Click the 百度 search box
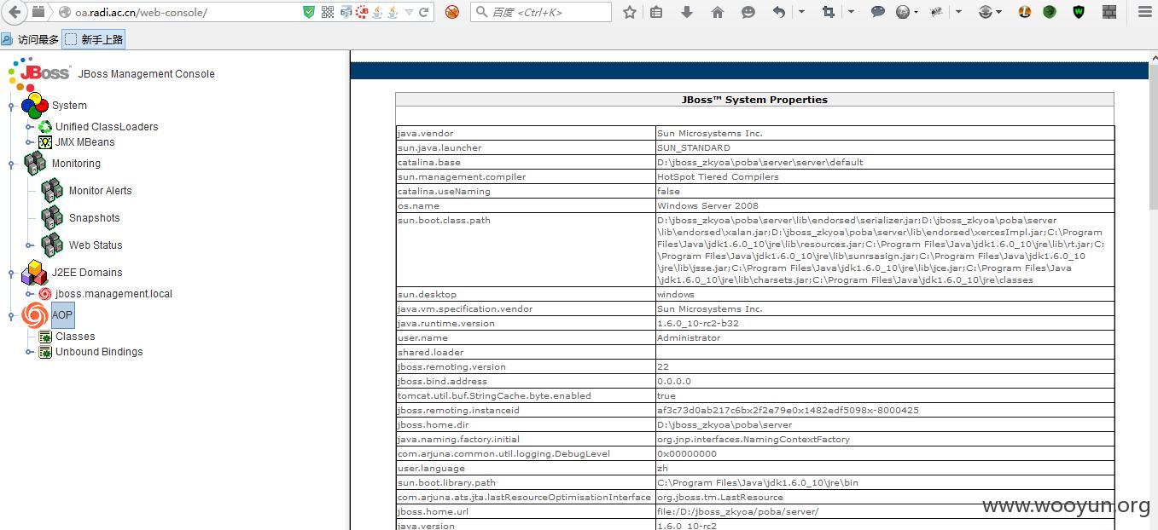The height and width of the screenshot is (530, 1158). [541, 12]
